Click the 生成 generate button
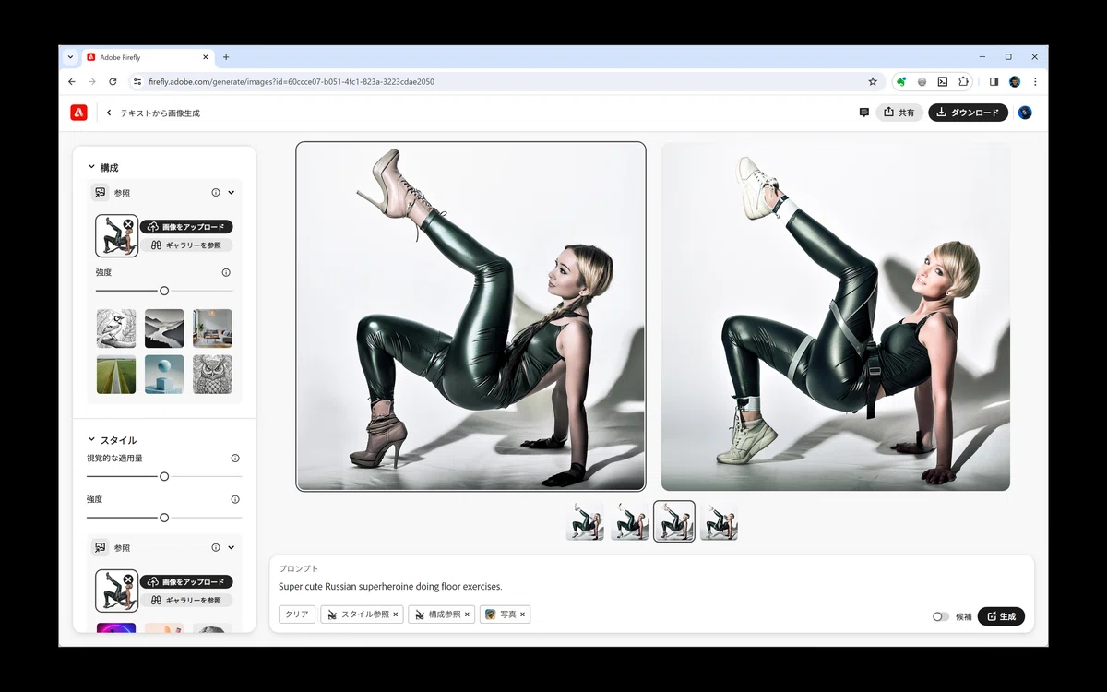Screen dimensions: 1107x692 tap(1001, 616)
